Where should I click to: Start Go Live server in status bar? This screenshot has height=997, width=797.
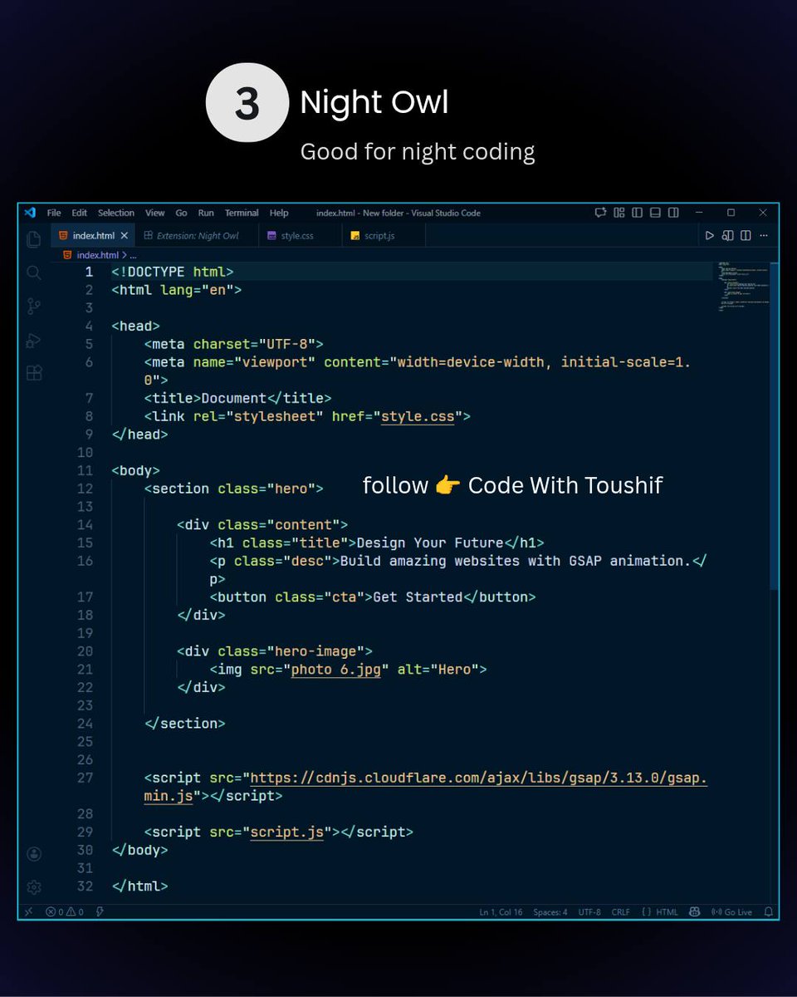(731, 911)
